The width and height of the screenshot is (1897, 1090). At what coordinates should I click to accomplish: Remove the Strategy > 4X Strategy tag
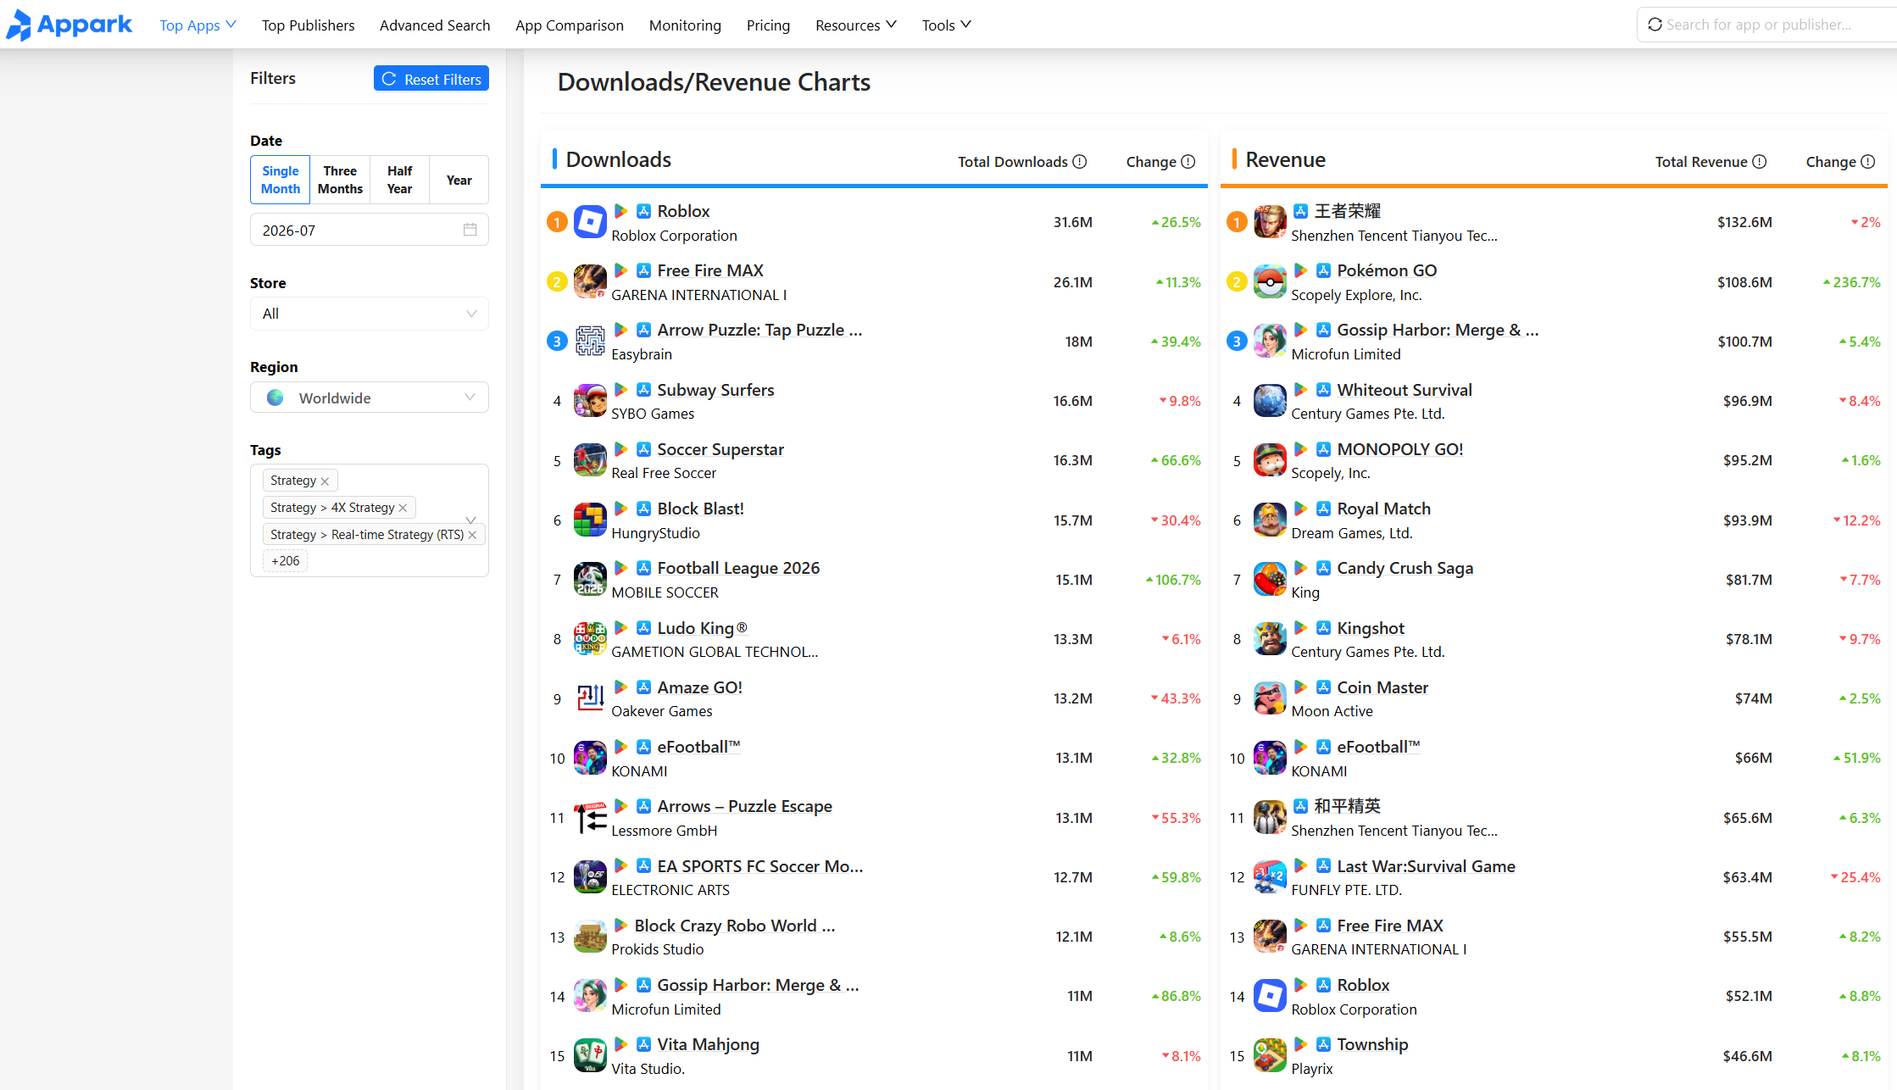pyautogui.click(x=403, y=509)
